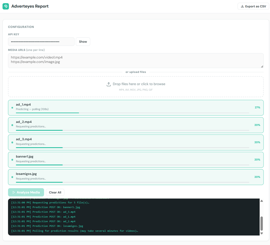The width and height of the screenshot is (270, 245).
Task: Select the losamigos.jpg file name
Action: tap(26, 174)
